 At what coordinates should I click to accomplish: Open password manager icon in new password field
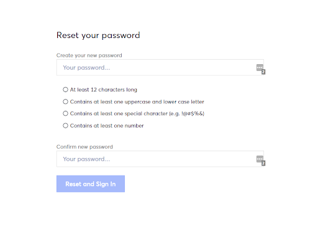260,67
